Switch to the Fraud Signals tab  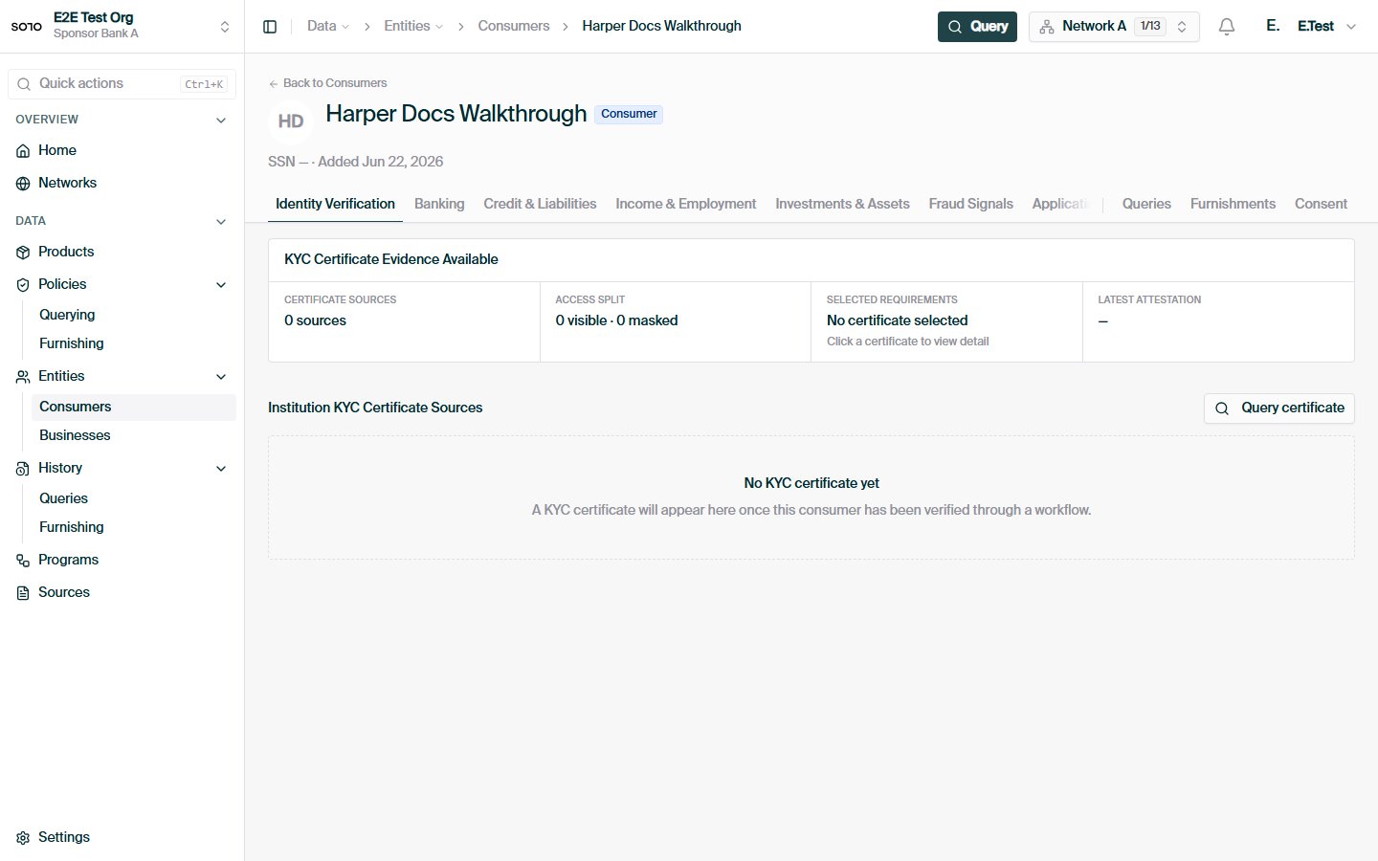coord(970,204)
